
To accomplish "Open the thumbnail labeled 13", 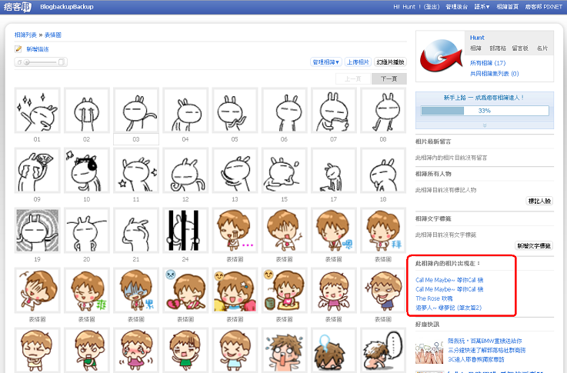I will coord(235,170).
